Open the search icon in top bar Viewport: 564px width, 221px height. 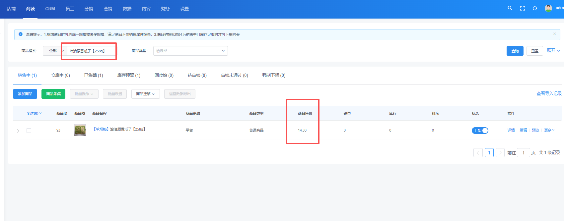[x=510, y=8]
